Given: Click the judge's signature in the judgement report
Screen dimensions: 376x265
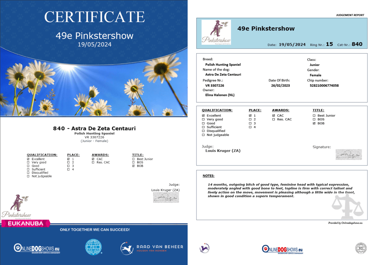Looking at the screenshot, I should coord(348,155).
